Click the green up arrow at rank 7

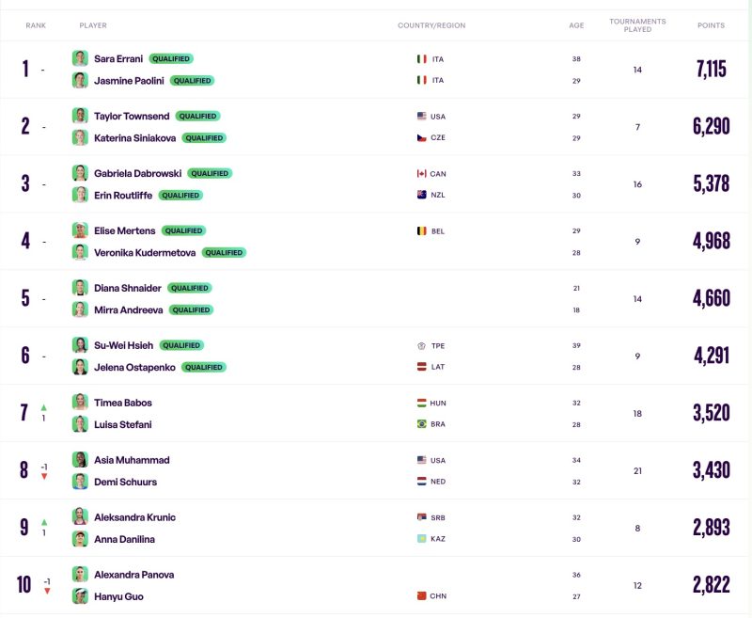[43, 407]
